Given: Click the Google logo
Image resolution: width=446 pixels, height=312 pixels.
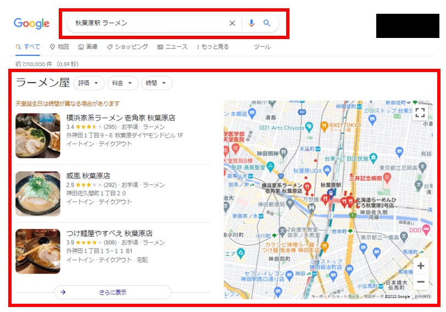Looking at the screenshot, I should click(31, 23).
